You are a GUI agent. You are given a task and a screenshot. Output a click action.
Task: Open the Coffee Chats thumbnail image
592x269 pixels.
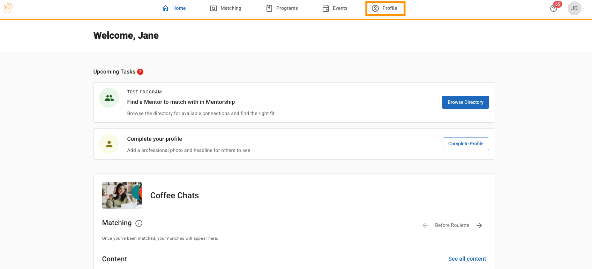(122, 195)
